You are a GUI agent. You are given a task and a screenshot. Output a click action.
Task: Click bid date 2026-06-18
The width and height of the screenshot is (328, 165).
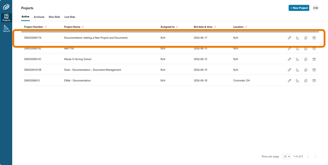coord(200,80)
